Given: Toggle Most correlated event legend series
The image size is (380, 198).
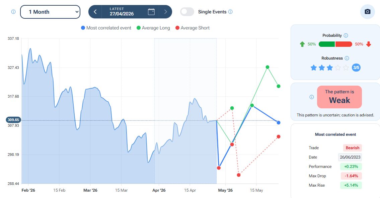Looking at the screenshot, I should point(106,28).
